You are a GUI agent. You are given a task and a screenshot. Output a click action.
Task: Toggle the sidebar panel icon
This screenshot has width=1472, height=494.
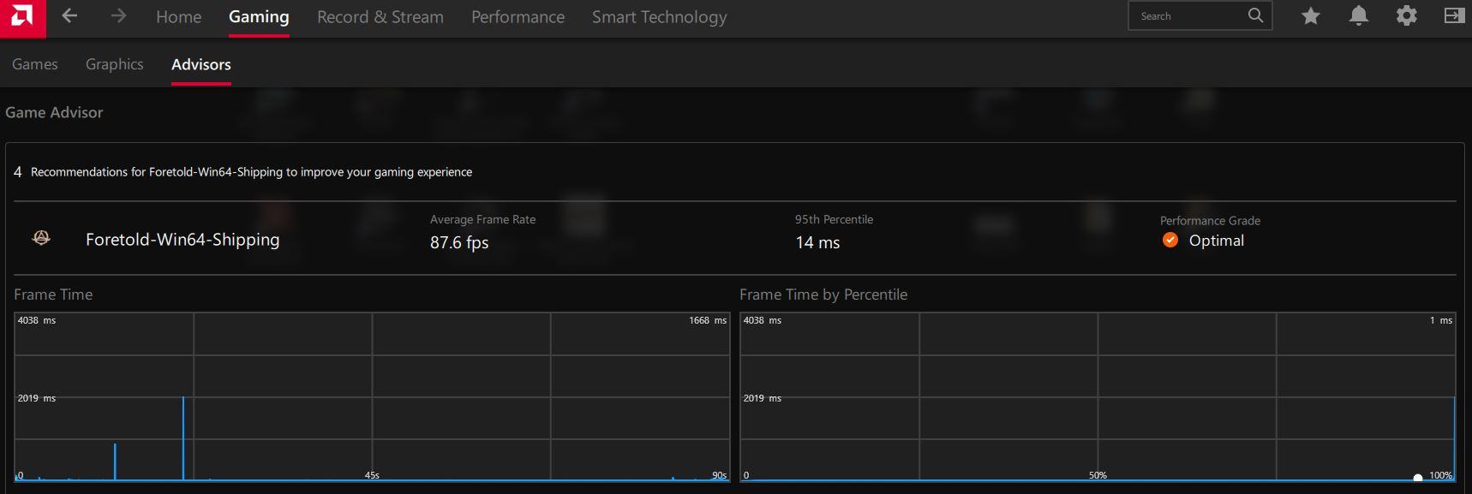pos(1453,16)
